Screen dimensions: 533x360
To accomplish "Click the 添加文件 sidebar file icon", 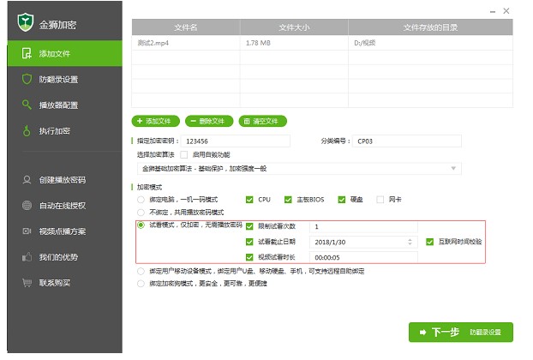I will coord(27,53).
